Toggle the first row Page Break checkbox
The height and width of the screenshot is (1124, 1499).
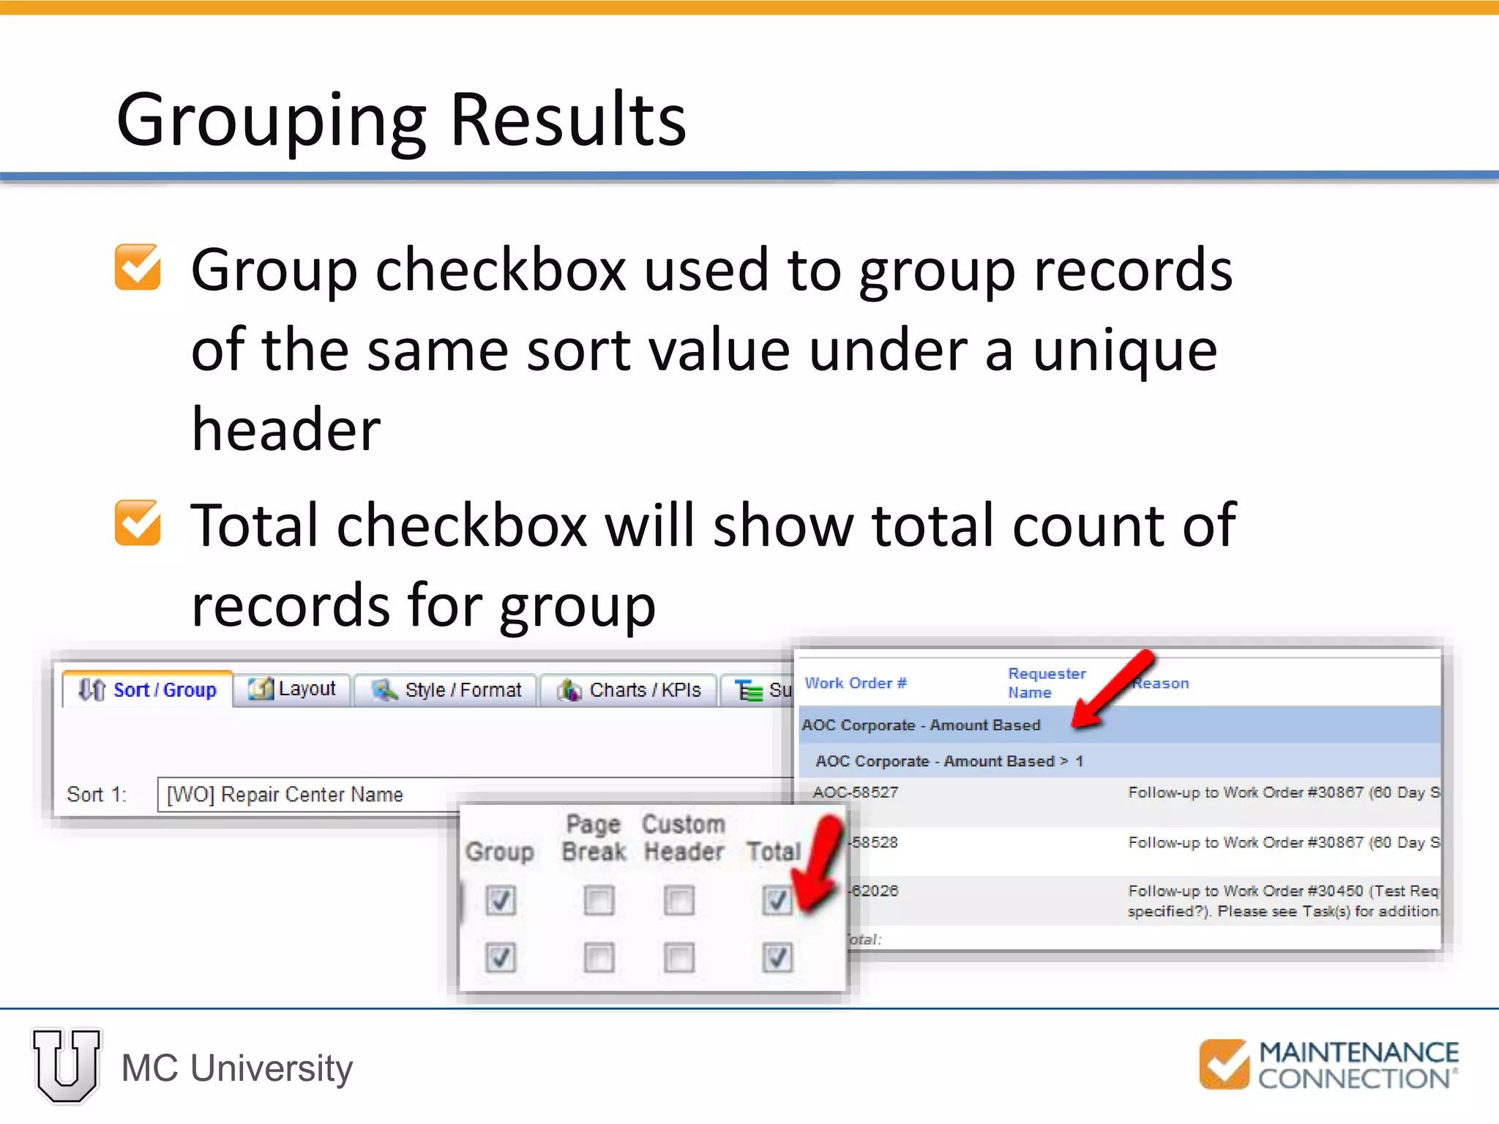coord(599,900)
